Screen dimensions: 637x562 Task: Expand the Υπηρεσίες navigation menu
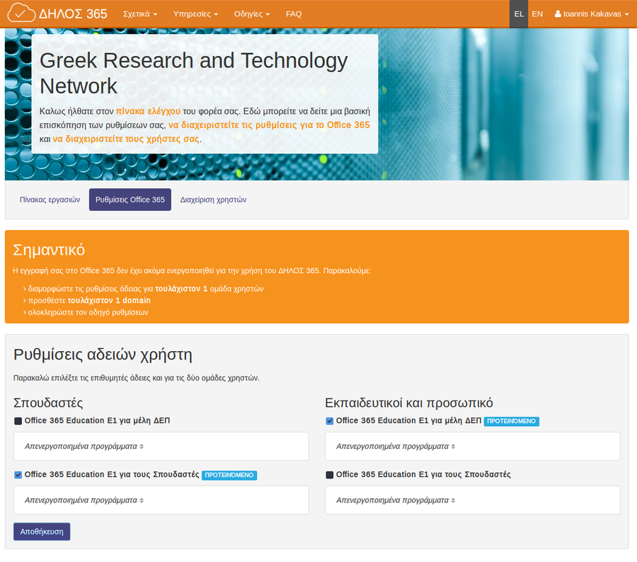(196, 14)
